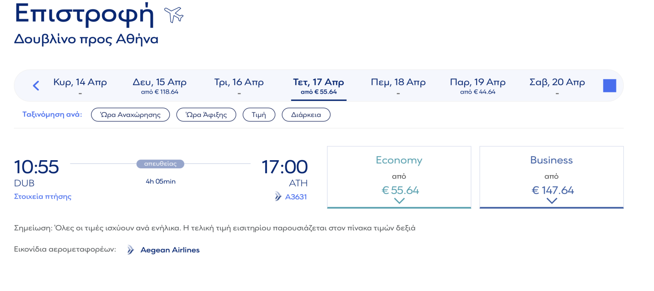This screenshot has width=654, height=291.
Task: Select the Κυρ, 14 Απρ date tab
Action: 80,86
